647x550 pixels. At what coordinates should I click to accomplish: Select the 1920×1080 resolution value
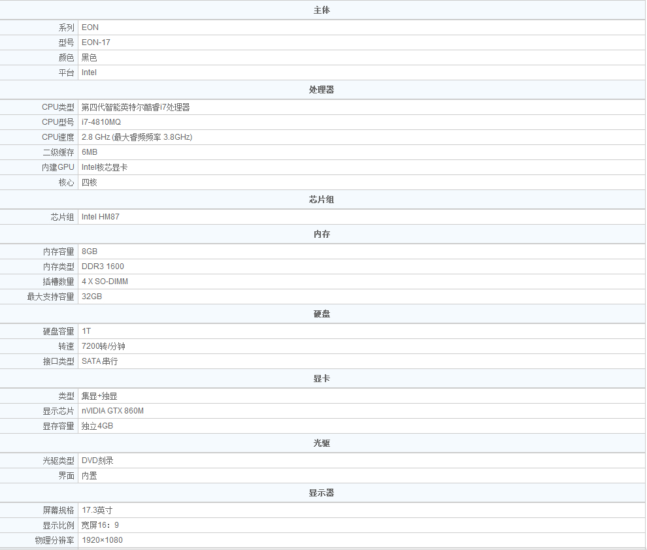tap(102, 540)
